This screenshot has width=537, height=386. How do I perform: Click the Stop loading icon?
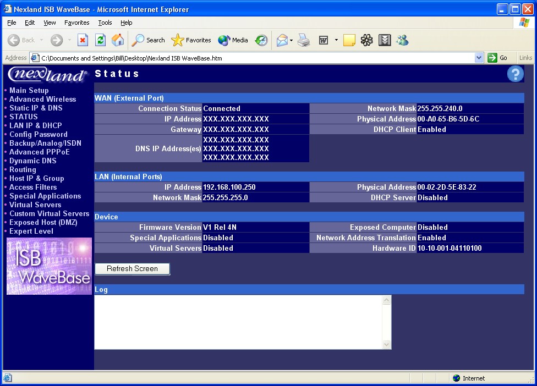[x=83, y=40]
